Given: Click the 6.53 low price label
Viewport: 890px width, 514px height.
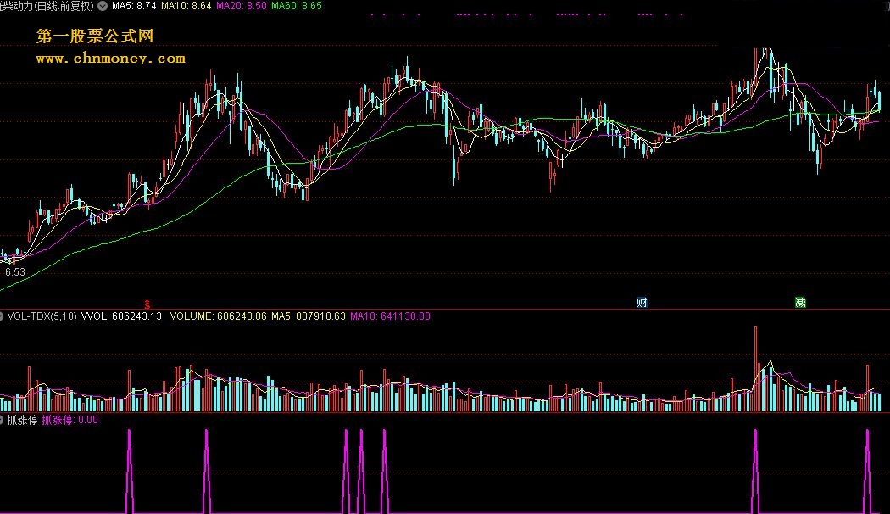Looking at the screenshot, I should pyautogui.click(x=14, y=272).
